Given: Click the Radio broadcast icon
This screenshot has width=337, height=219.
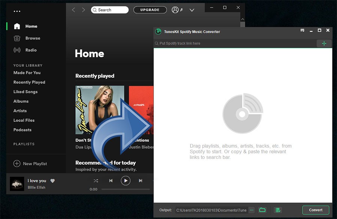Looking at the screenshot, I should coord(17,50).
